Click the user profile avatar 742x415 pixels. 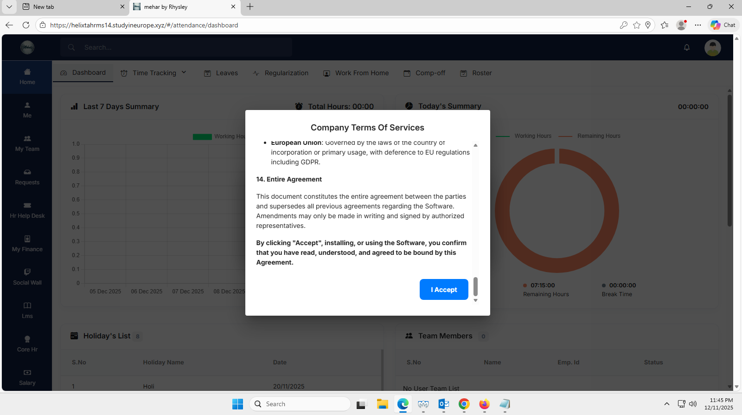(x=712, y=47)
